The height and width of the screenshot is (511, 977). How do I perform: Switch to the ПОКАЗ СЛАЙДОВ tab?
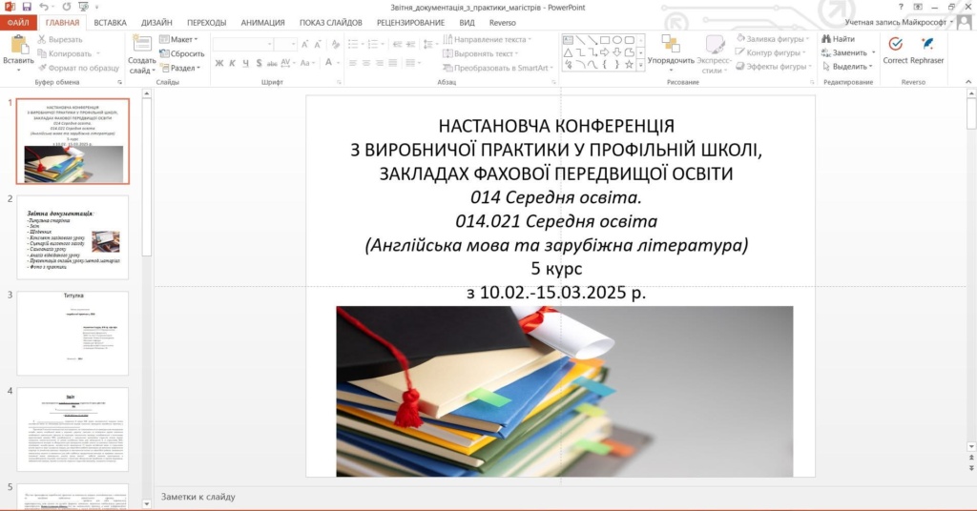331,23
